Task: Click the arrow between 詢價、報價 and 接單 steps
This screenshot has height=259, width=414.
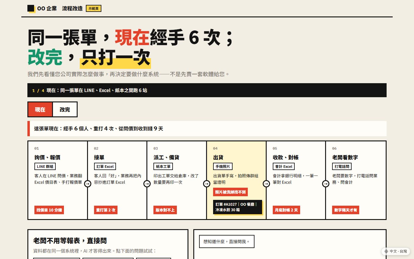Action: (x=88, y=184)
